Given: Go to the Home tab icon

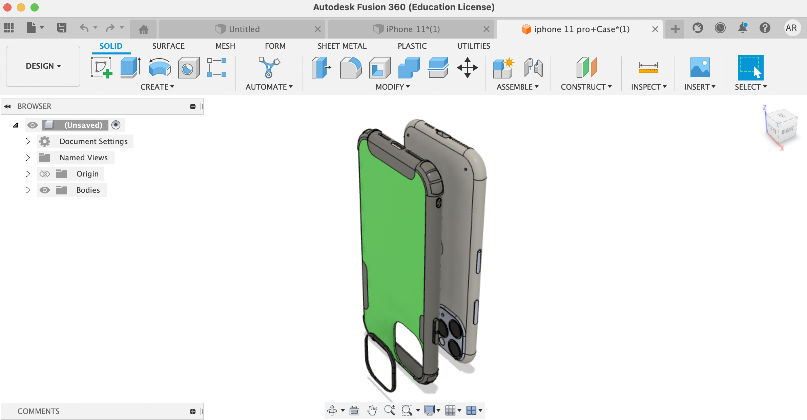Looking at the screenshot, I should (x=143, y=29).
